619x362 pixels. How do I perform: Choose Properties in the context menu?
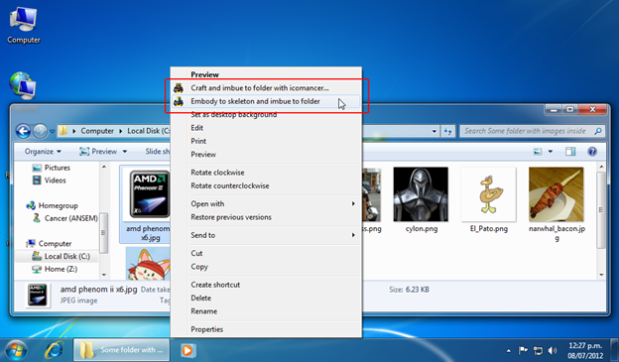266,329
